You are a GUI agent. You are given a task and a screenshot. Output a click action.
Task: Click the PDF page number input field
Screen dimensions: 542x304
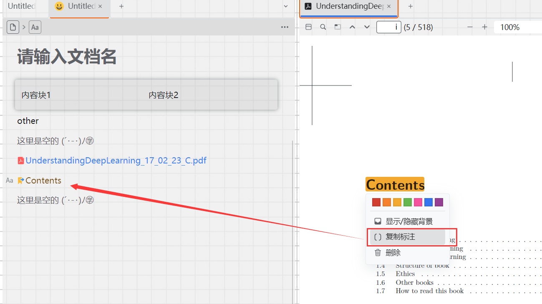click(x=388, y=27)
